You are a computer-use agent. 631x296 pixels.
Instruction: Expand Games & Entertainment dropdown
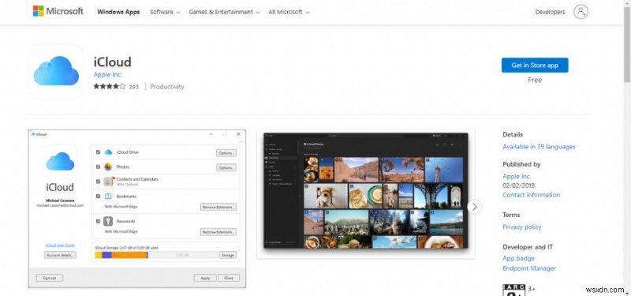click(x=224, y=12)
